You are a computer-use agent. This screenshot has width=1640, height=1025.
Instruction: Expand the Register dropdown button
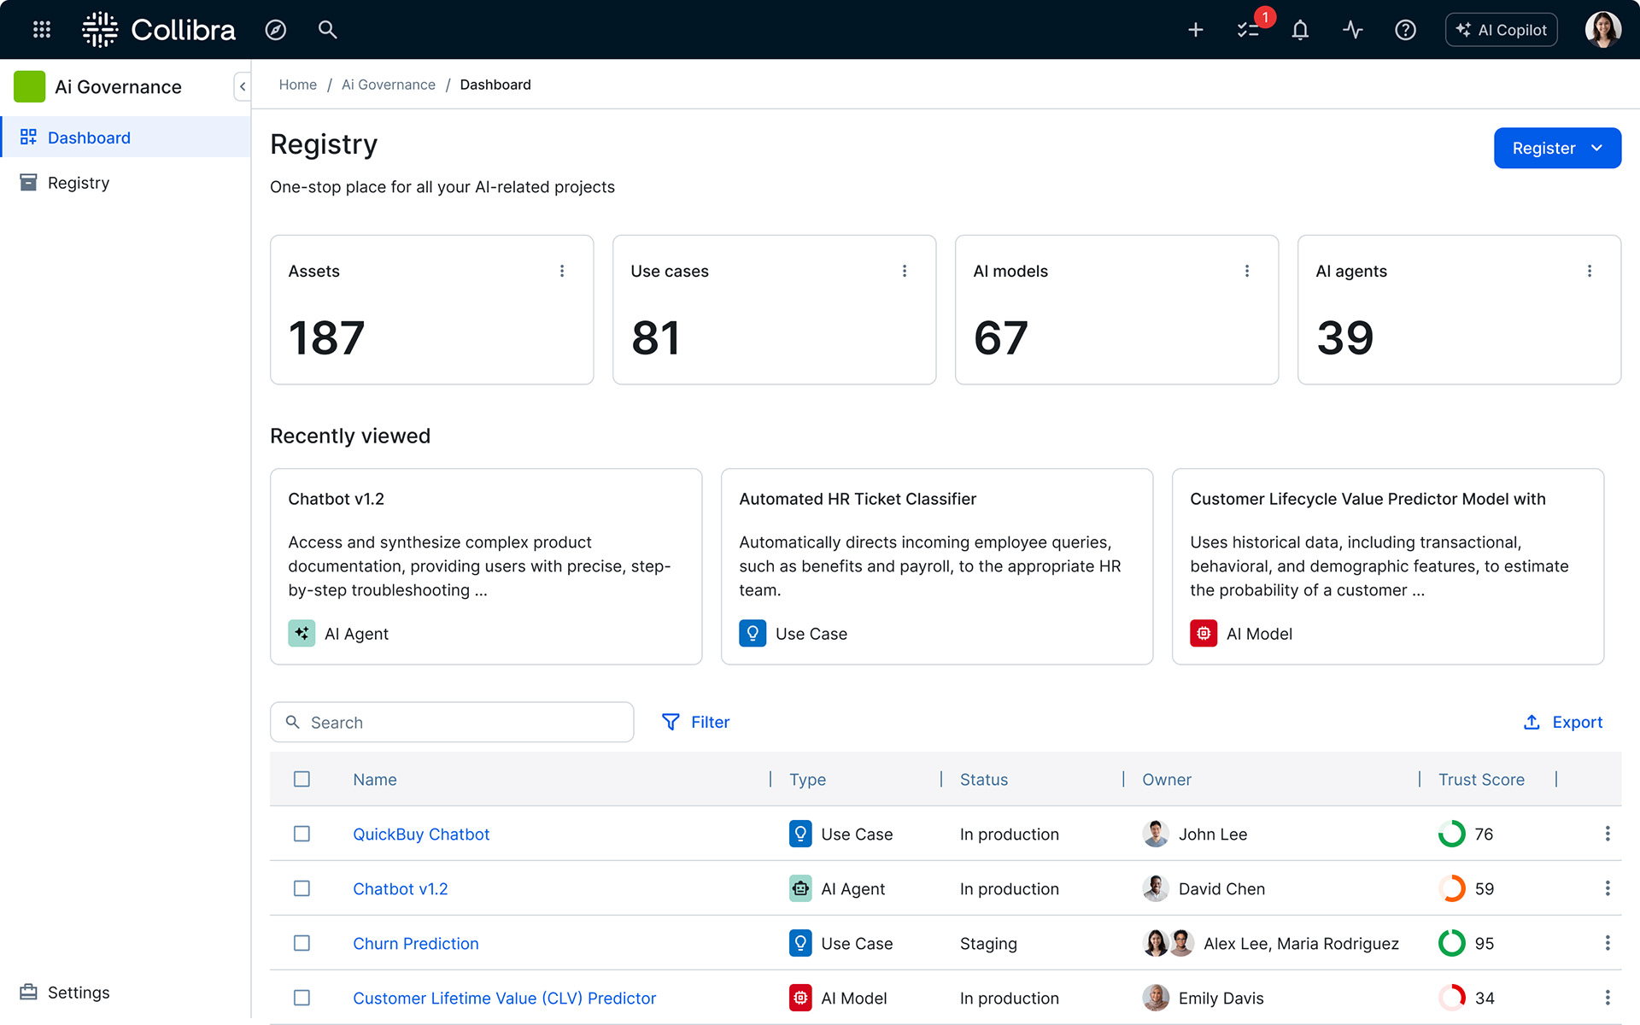[1556, 148]
